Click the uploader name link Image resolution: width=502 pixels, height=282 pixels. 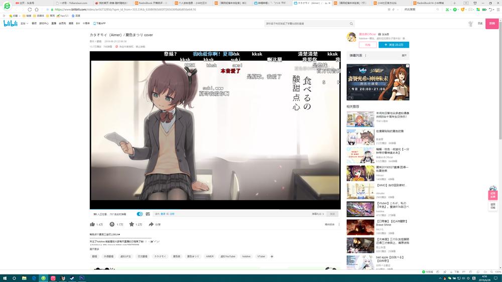coord(367,34)
